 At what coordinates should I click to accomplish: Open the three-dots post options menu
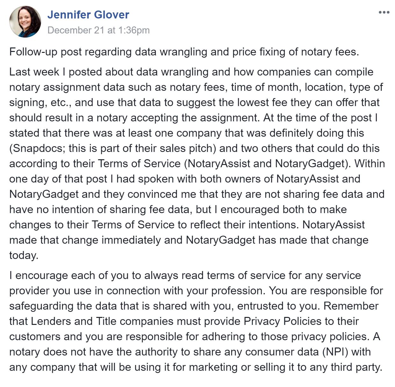(384, 12)
